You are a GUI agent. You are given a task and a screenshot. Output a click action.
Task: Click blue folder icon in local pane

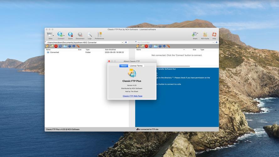65,46
